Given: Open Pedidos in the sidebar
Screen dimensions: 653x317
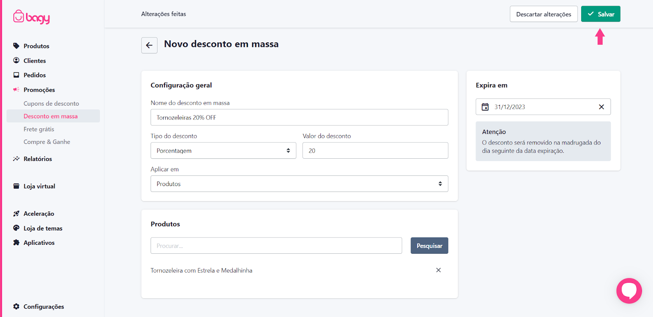Looking at the screenshot, I should [x=35, y=75].
